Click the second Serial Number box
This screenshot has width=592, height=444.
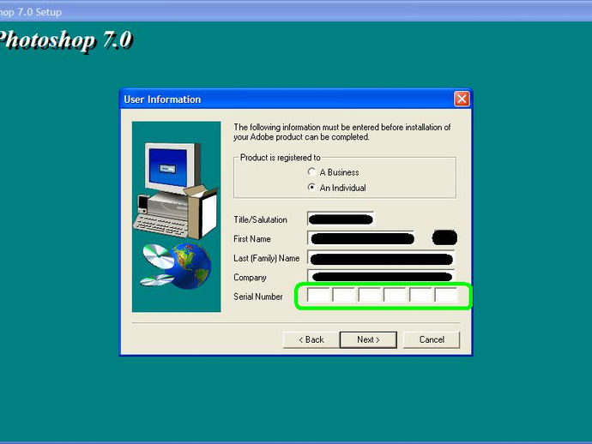coord(344,295)
